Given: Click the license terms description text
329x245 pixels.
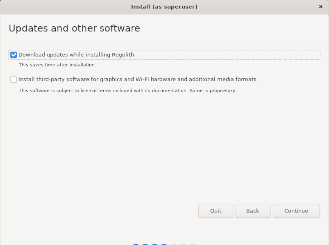Looking at the screenshot, I should (127, 90).
